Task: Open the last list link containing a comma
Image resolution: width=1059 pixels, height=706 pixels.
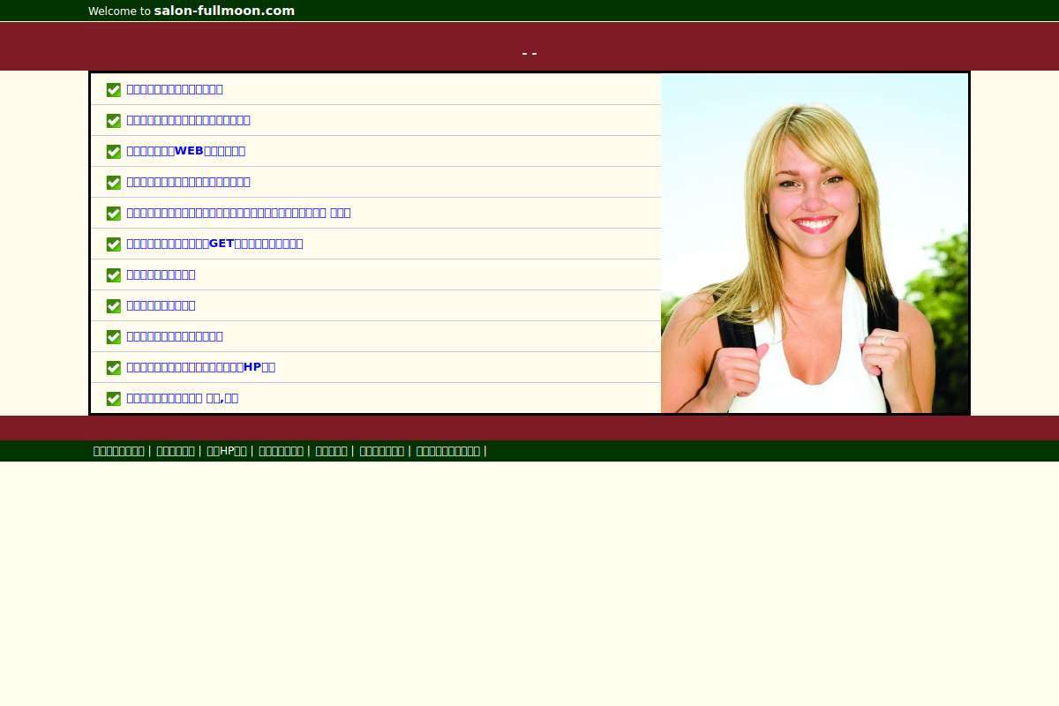Action: coord(182,398)
